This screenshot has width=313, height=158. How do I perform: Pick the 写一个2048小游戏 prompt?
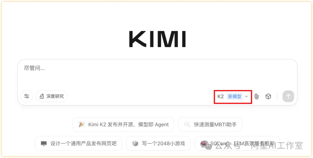[159, 144]
